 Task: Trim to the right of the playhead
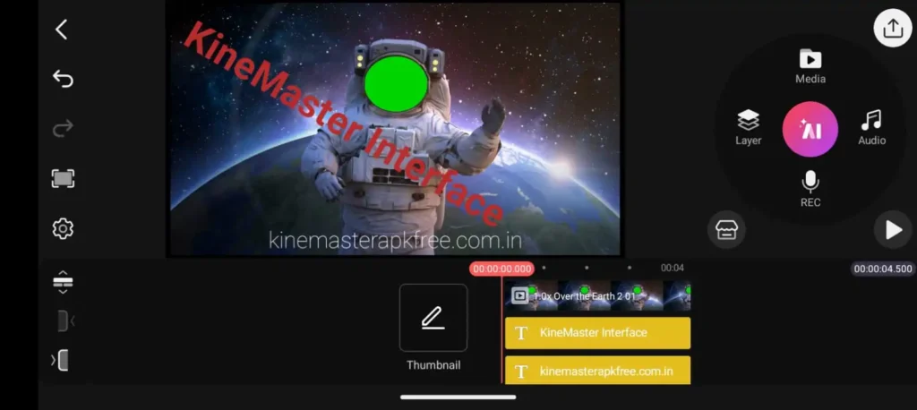coord(60,360)
